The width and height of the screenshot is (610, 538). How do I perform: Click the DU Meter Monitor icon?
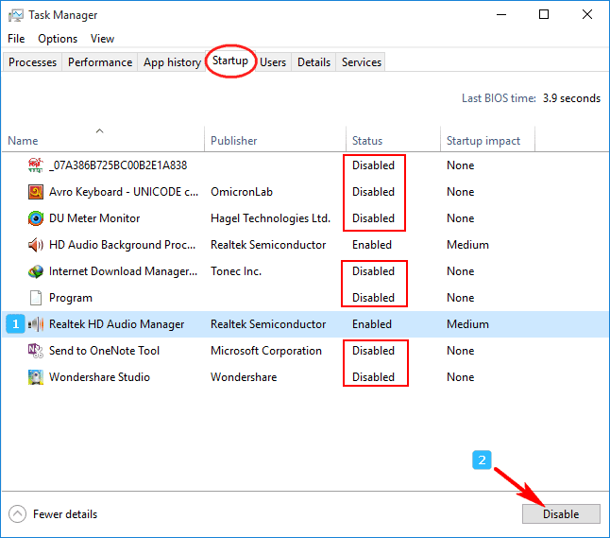[x=36, y=218]
